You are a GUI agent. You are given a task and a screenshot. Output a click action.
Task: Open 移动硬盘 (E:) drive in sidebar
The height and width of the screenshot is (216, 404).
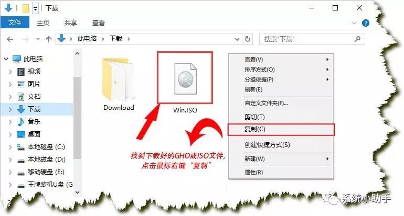[x=41, y=172]
